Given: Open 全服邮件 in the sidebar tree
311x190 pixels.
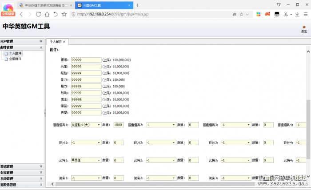Looking at the screenshot, I should pyautogui.click(x=13, y=59).
